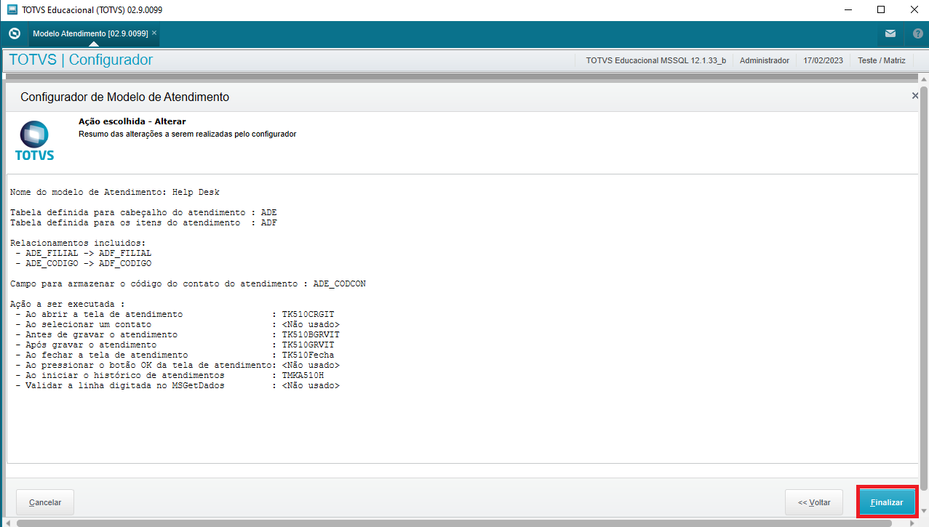The width and height of the screenshot is (929, 527).
Task: Maximize the TOTVS Educacional window
Action: (881, 9)
